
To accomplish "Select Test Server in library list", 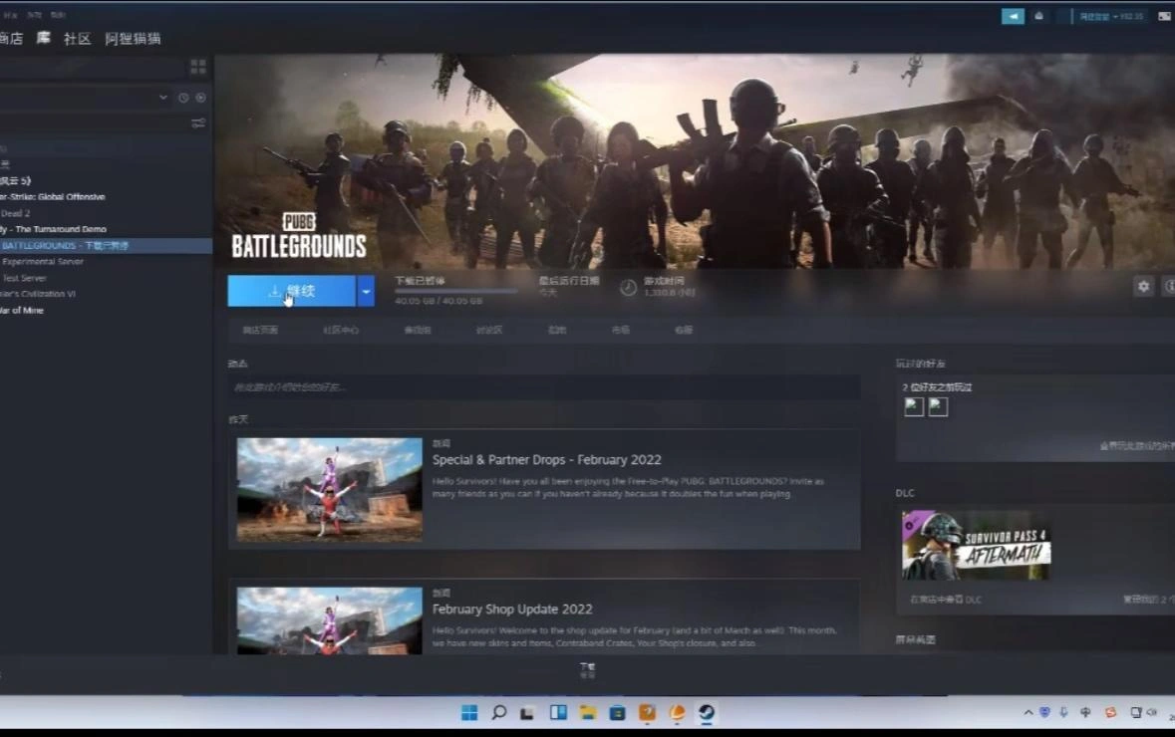I will tap(23, 278).
